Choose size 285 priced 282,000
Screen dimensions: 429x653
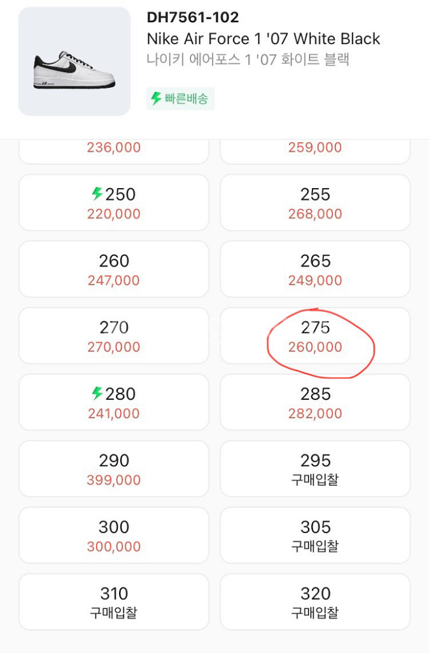[315, 402]
